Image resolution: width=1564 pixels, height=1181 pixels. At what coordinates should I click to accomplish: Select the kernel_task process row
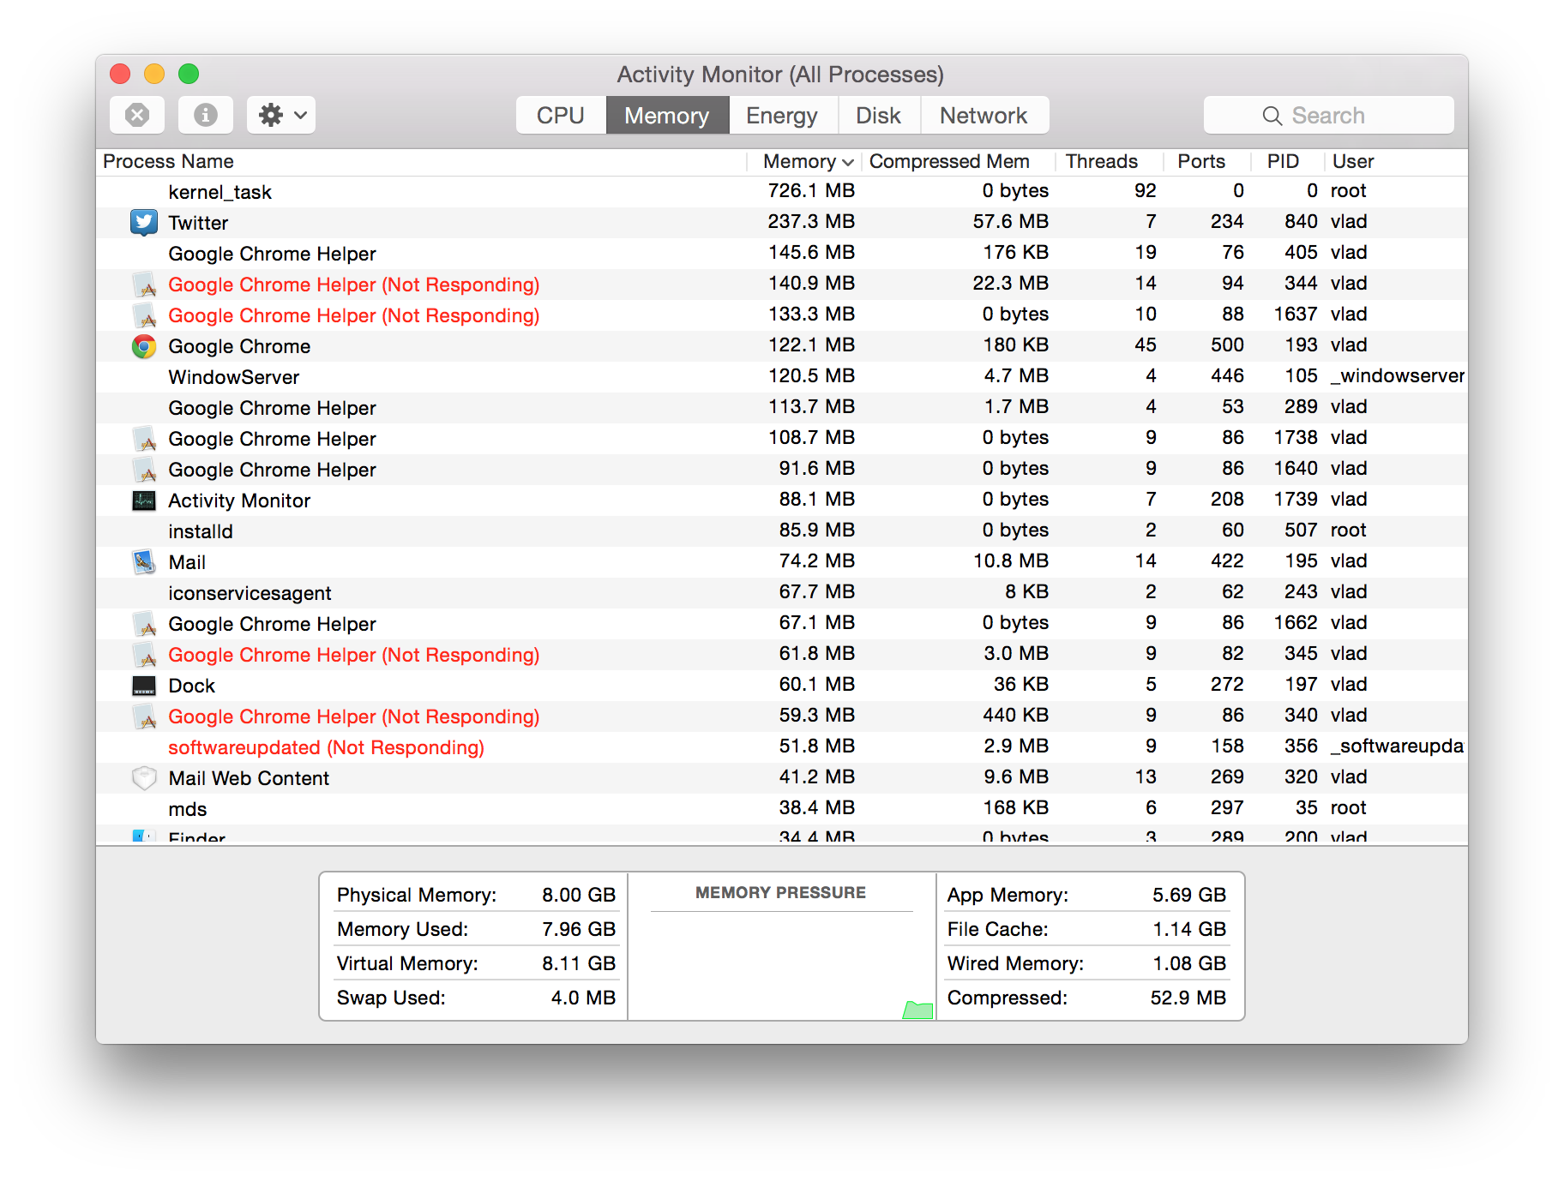pos(782,191)
